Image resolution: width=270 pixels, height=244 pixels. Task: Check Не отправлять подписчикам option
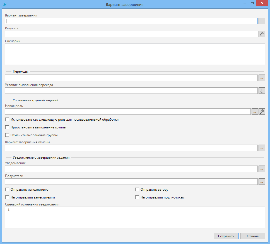[137, 197]
